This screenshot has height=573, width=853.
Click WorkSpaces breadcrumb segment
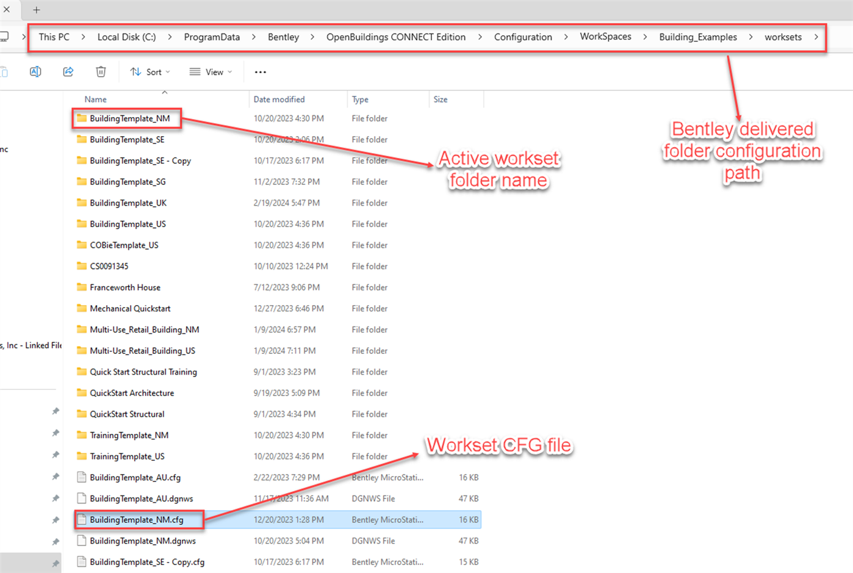coord(606,37)
